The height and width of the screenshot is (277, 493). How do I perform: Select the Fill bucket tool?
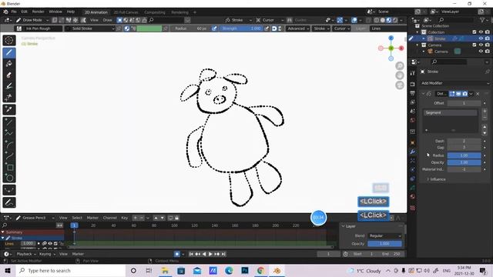coord(9,64)
